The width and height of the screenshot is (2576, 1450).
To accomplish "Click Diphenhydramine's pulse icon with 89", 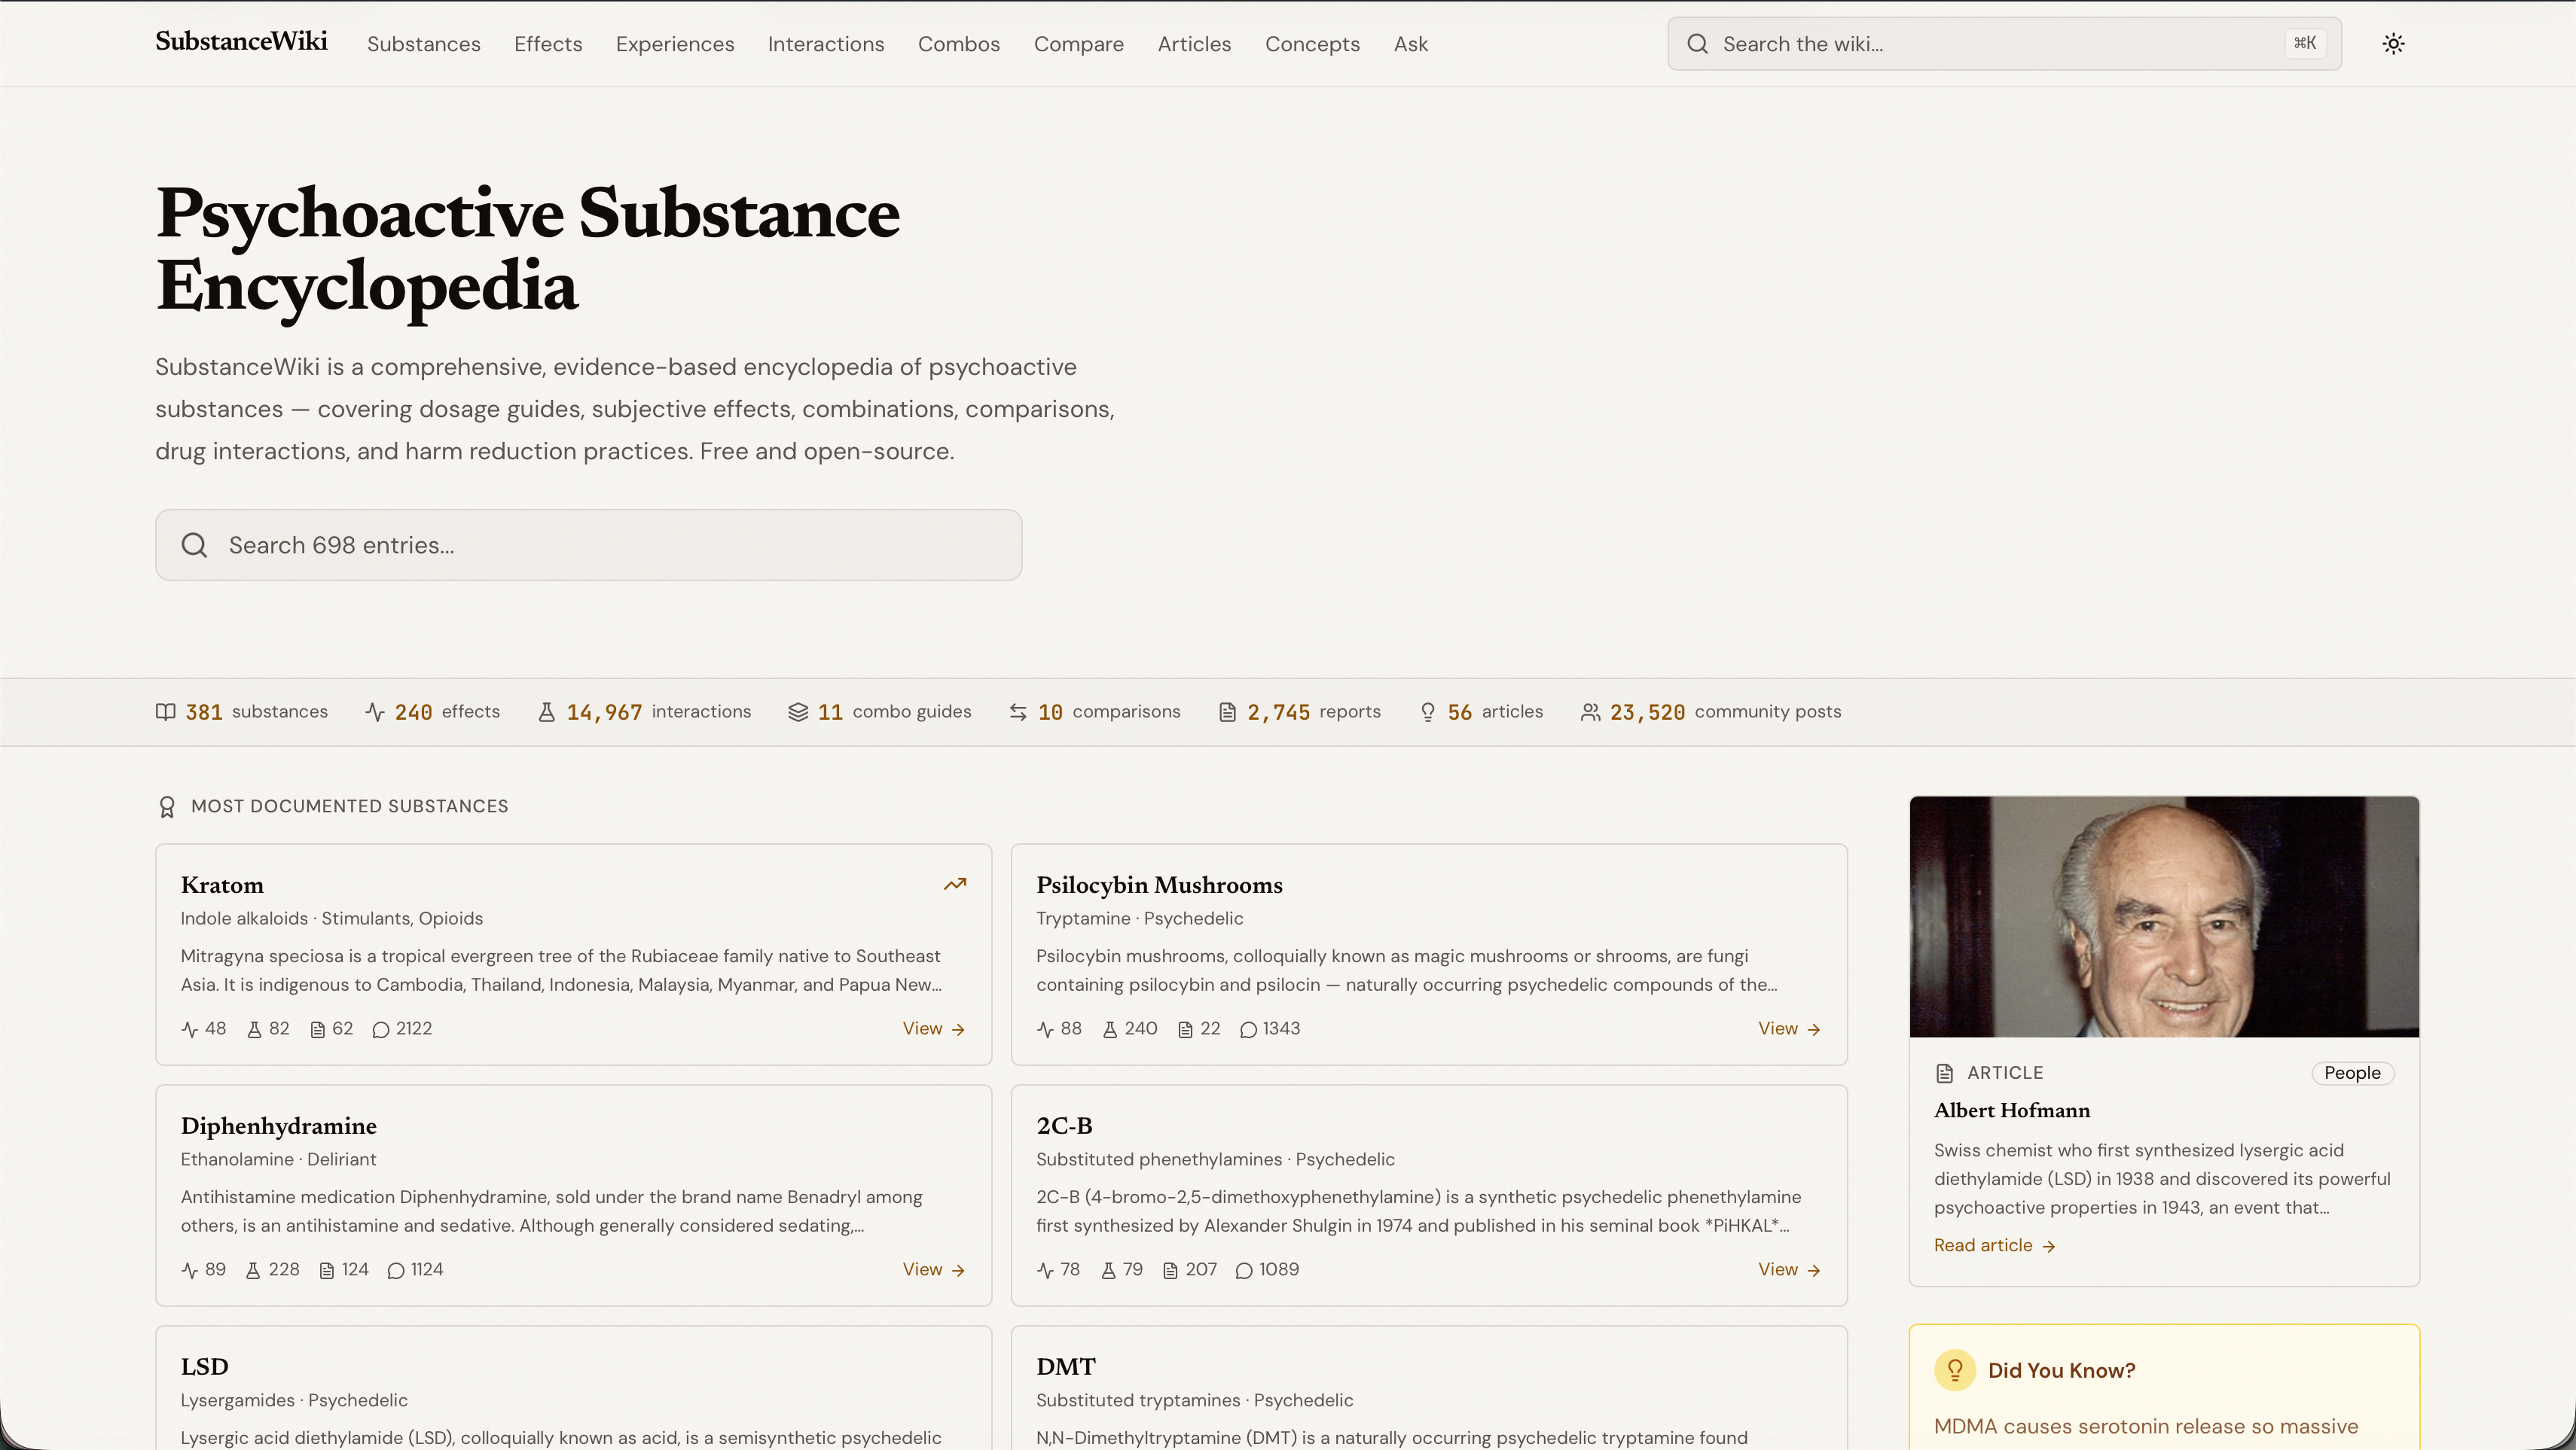I will (x=190, y=1270).
